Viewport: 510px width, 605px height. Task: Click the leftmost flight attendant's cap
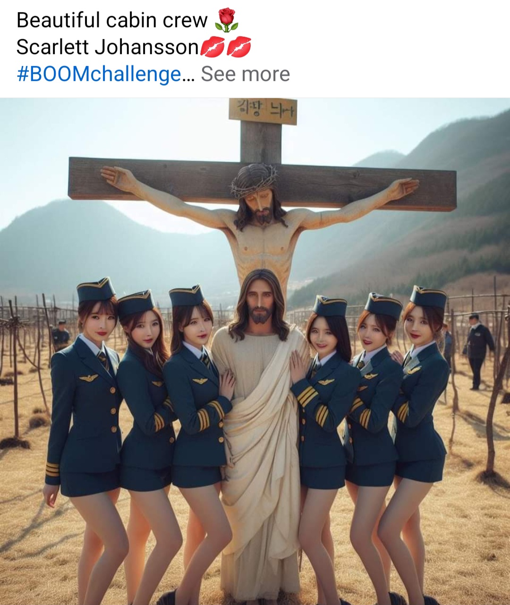(96, 289)
